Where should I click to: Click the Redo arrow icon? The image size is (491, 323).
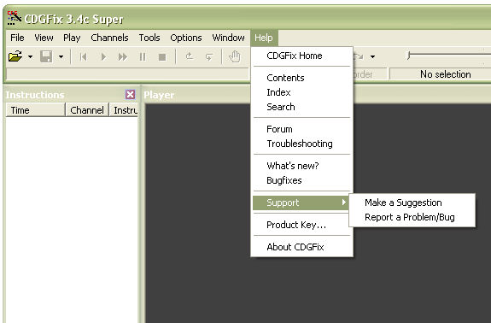tap(209, 56)
